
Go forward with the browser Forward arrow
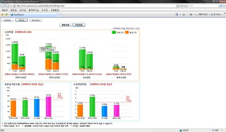(x=7, y=6)
